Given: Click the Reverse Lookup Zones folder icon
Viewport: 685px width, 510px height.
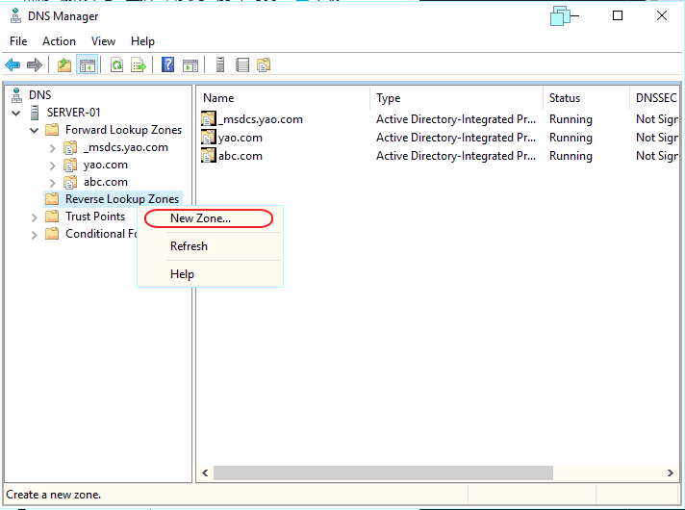Looking at the screenshot, I should (52, 199).
